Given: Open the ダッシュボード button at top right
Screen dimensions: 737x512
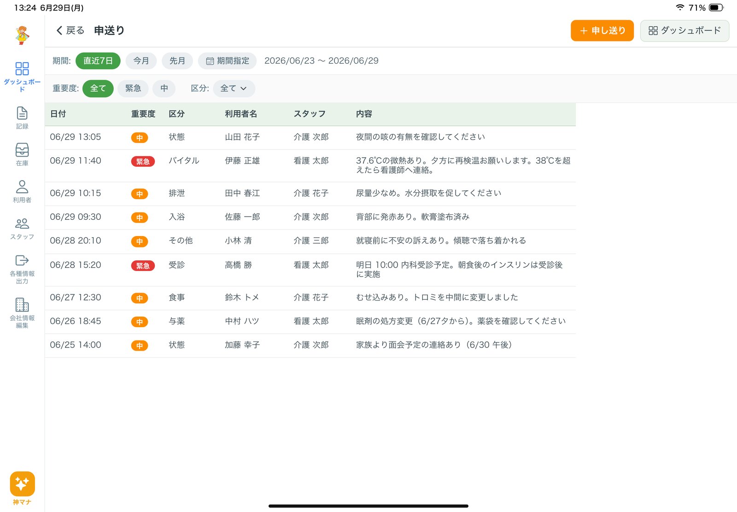Looking at the screenshot, I should (x=684, y=31).
